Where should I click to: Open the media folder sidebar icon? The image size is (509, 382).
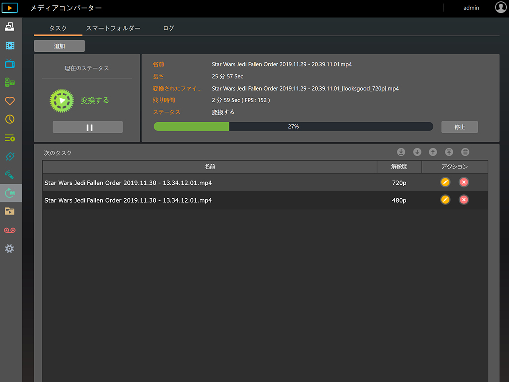pyautogui.click(x=10, y=211)
